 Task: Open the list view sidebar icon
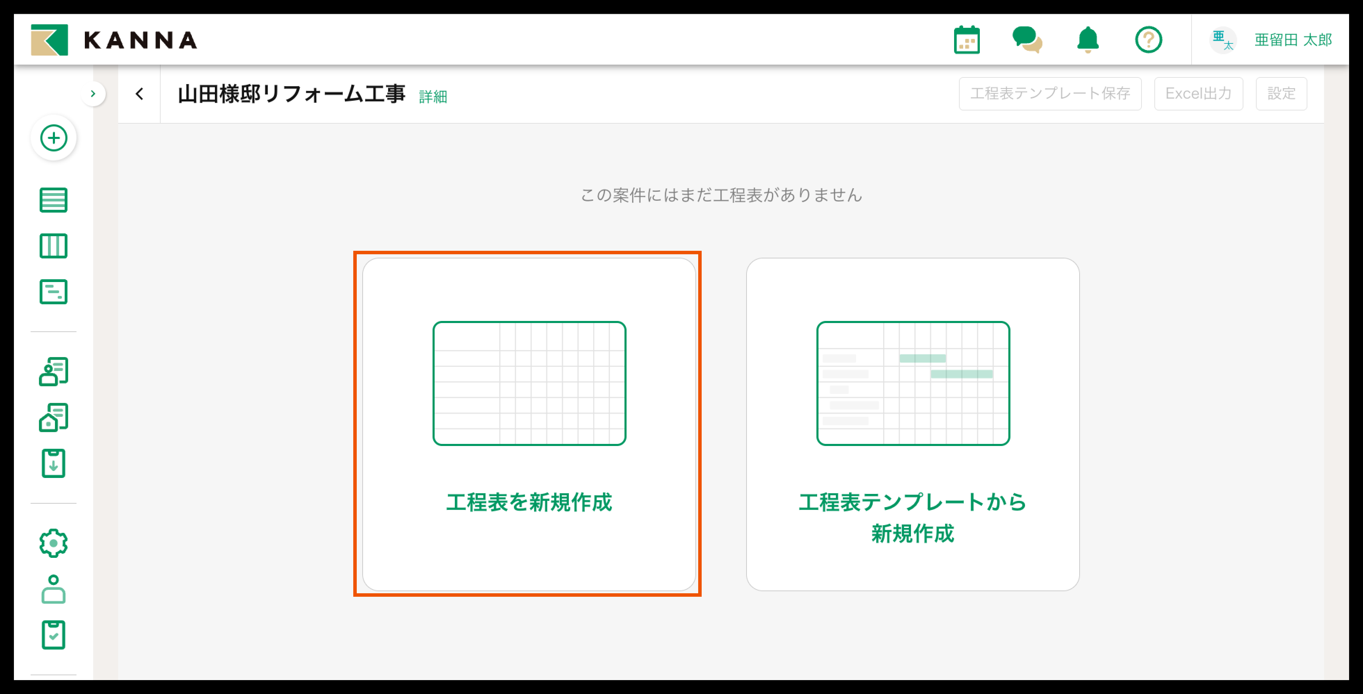54,200
